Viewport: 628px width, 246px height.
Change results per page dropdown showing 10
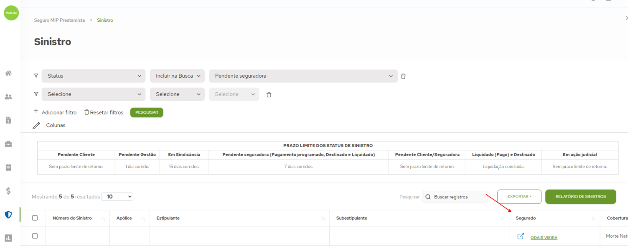tap(117, 197)
